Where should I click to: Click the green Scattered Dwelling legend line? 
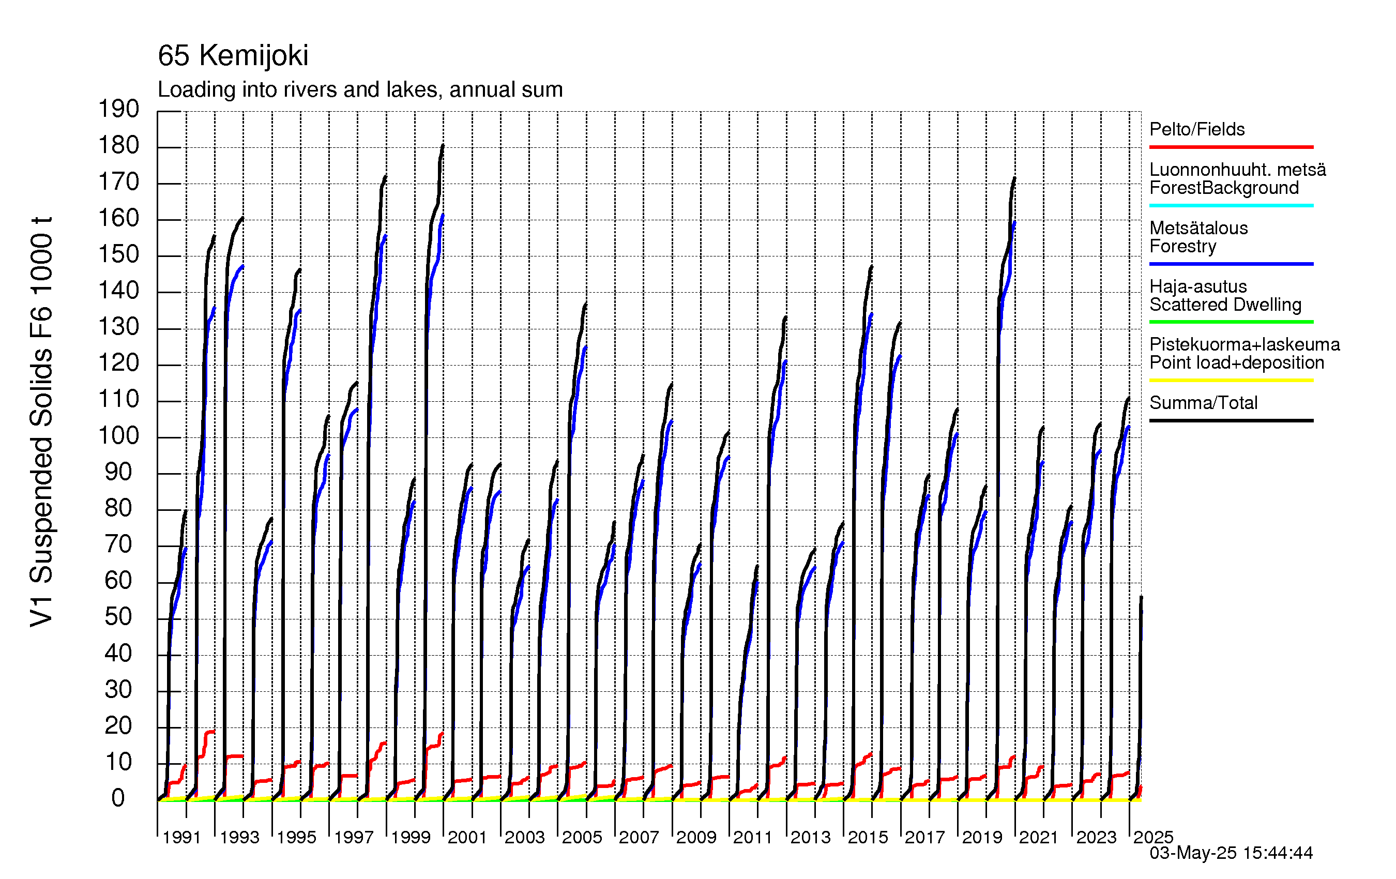tap(1232, 322)
